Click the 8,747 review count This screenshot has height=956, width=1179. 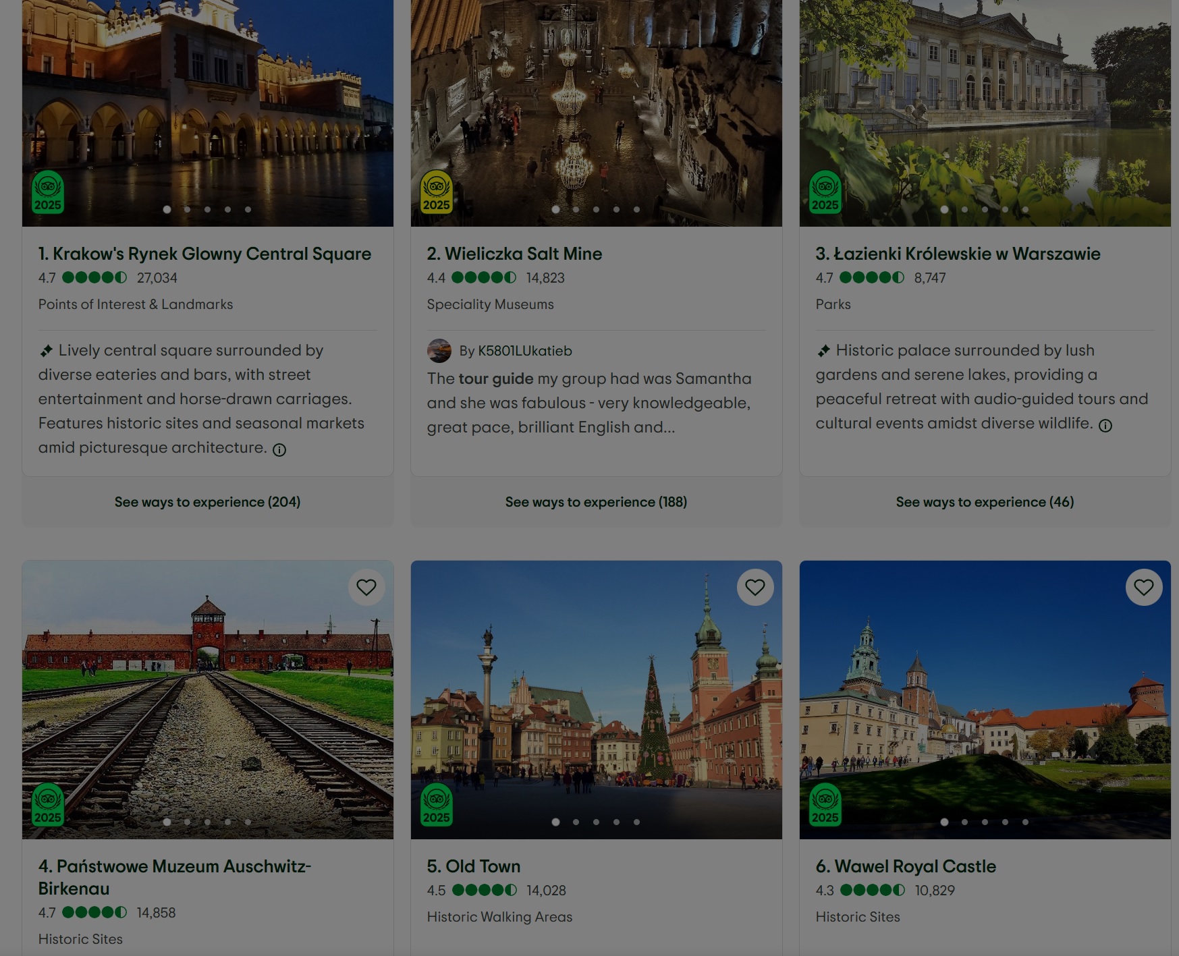pyautogui.click(x=930, y=278)
